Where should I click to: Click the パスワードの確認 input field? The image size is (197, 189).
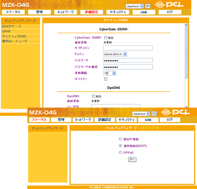pos(128,67)
